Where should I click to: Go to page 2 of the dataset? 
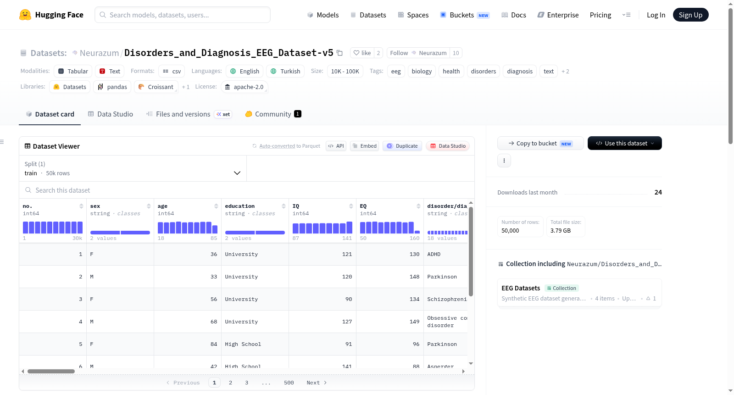click(x=230, y=383)
